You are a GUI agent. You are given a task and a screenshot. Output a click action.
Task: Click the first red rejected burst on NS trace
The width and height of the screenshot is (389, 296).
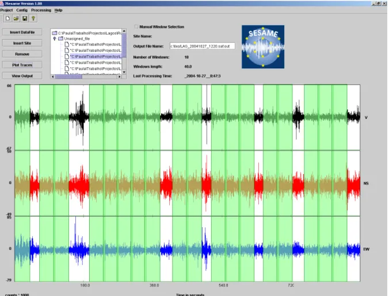coord(35,184)
